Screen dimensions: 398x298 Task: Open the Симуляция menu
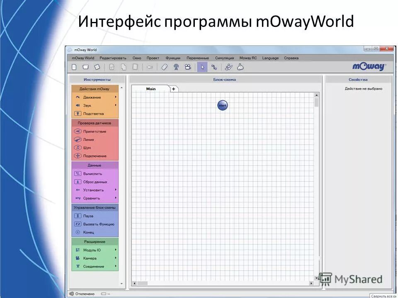[x=224, y=58]
